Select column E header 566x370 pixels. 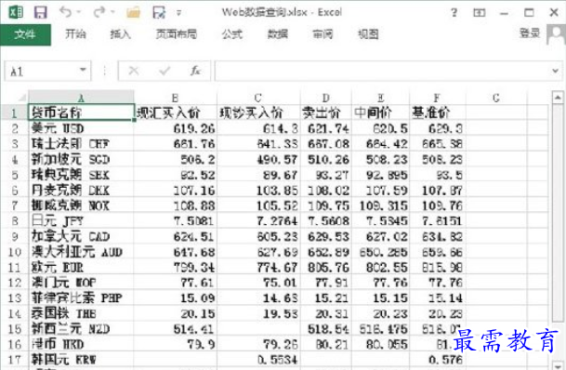click(380, 98)
